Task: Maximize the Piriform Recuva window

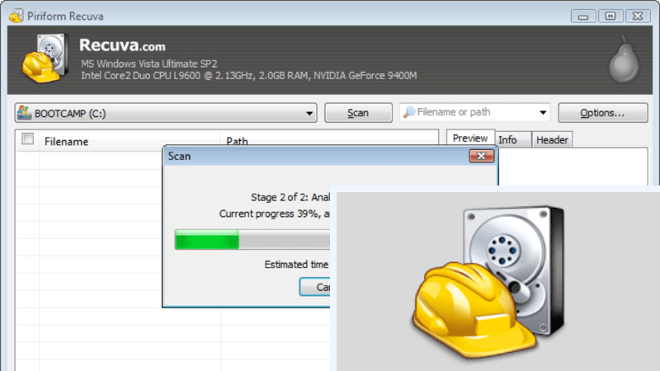Action: pyautogui.click(x=611, y=14)
